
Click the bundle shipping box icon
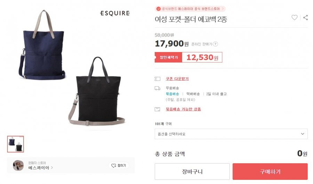point(158,109)
